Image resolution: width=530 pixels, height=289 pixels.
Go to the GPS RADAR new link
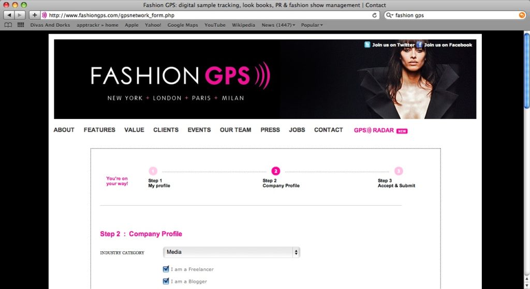click(x=380, y=130)
